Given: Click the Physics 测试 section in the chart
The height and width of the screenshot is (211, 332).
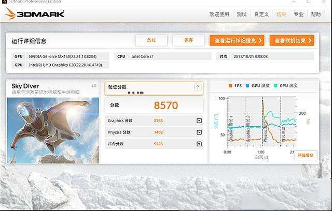Looking at the screenshot, I should point(271,122).
